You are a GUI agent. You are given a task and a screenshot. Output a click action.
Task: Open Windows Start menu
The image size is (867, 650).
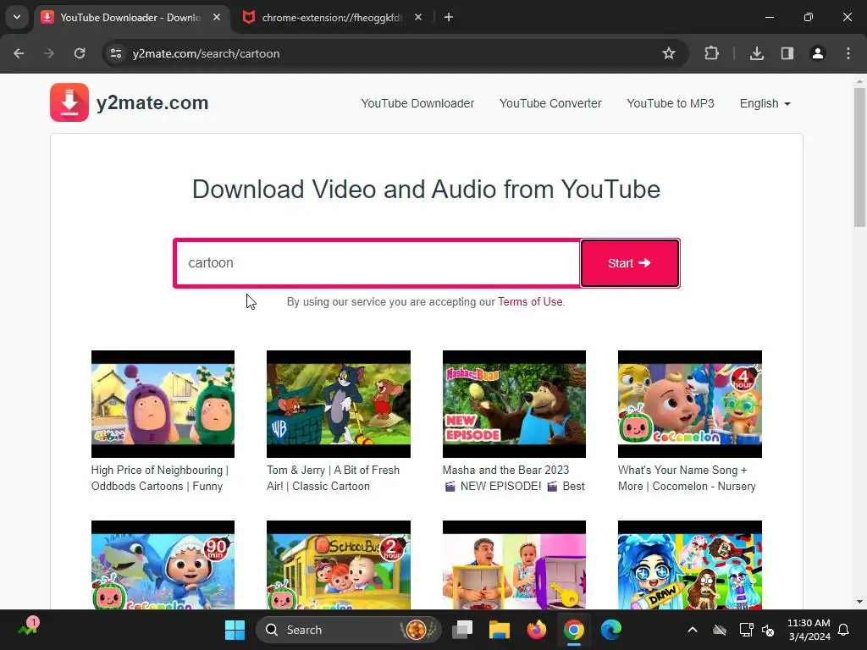coord(235,630)
